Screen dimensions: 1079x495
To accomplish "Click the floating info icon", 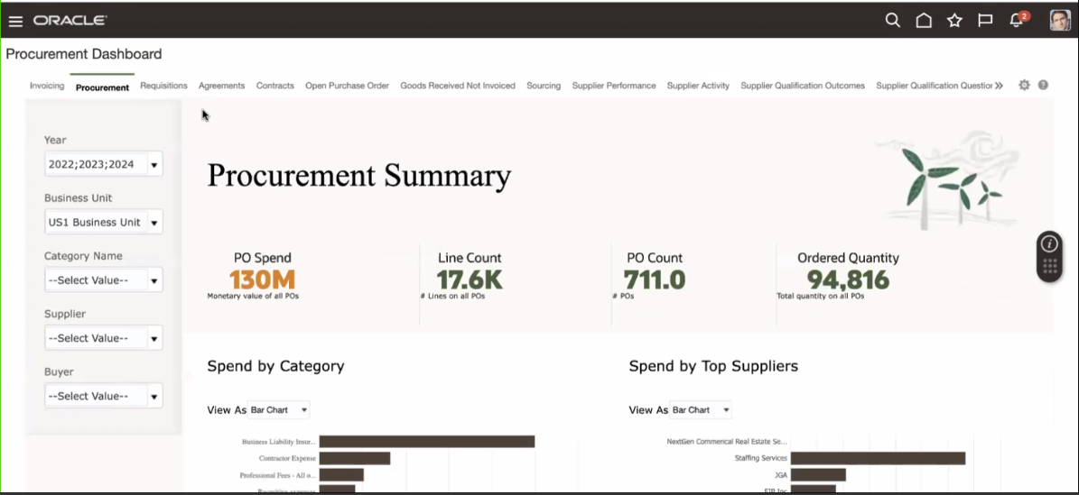I will pyautogui.click(x=1048, y=243).
